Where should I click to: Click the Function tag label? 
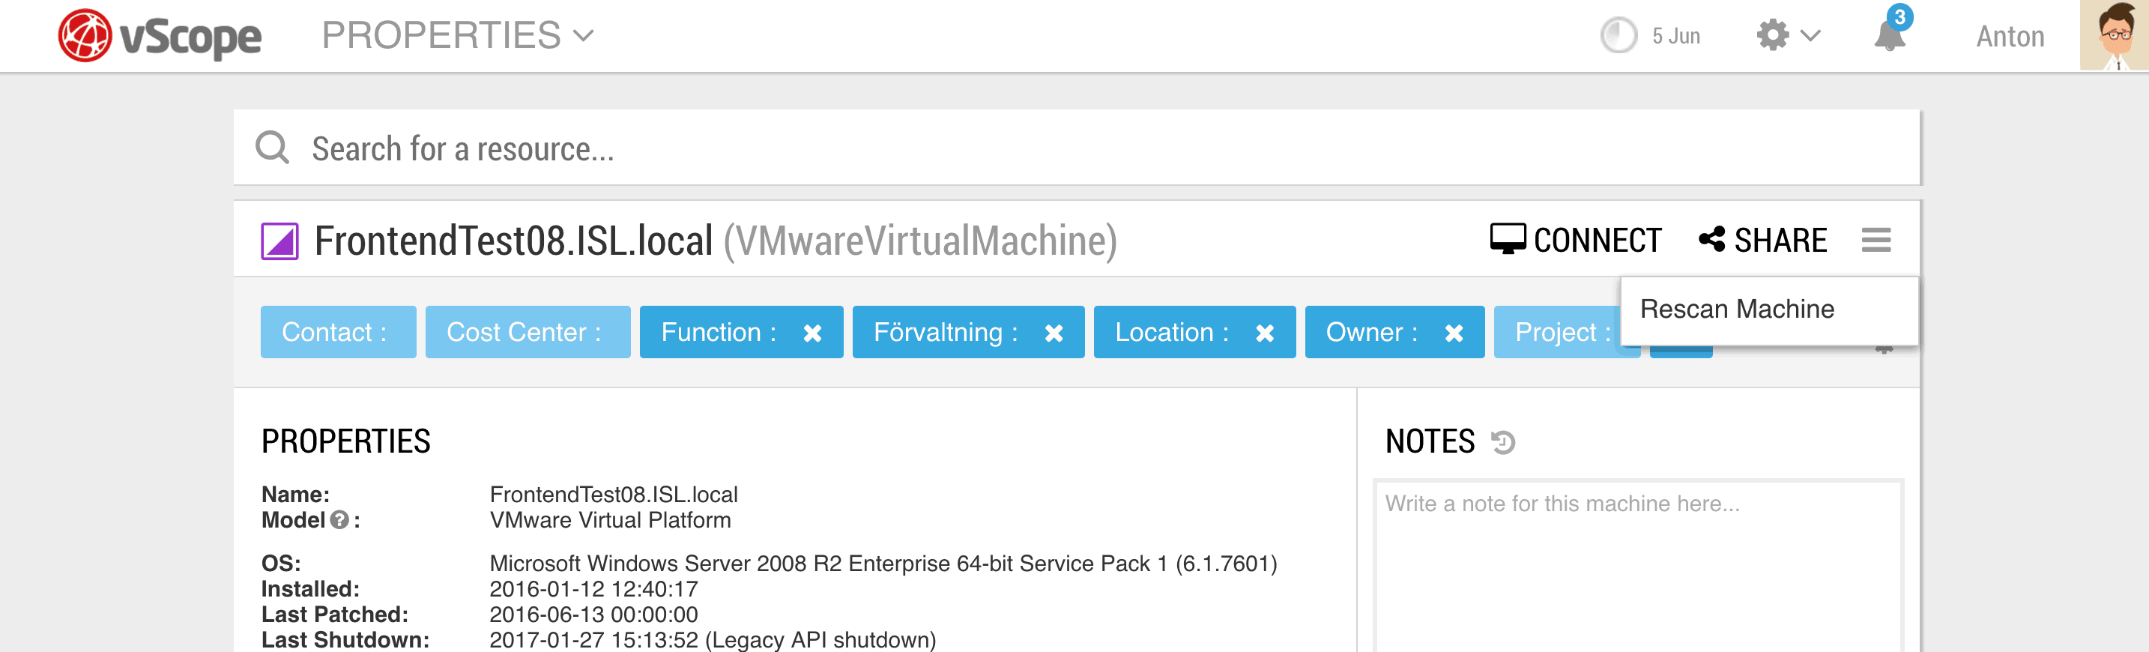[x=719, y=332]
